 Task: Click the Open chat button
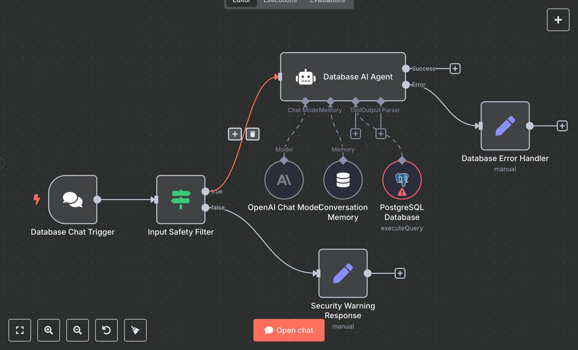pos(289,330)
